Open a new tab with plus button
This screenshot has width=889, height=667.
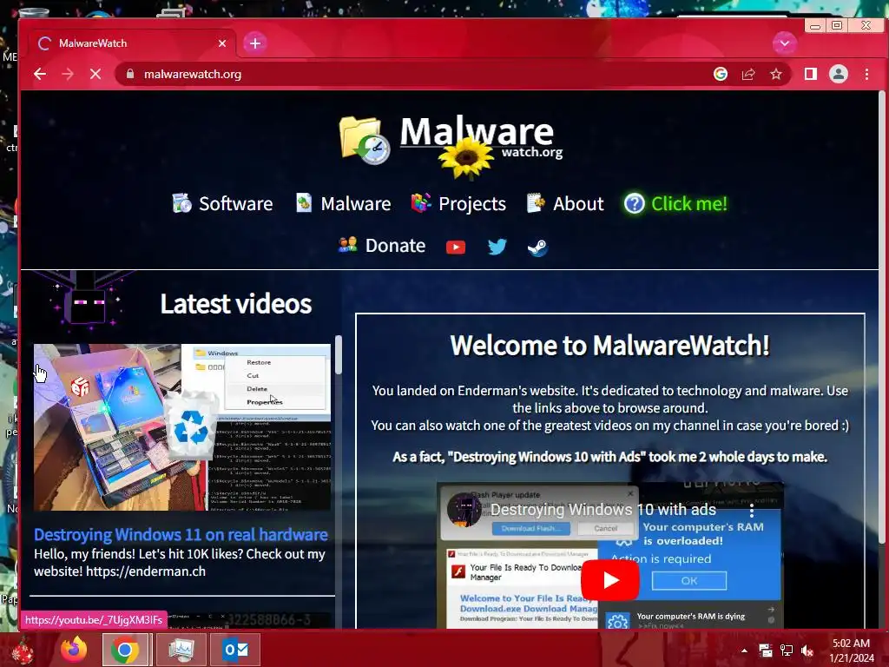click(x=255, y=43)
